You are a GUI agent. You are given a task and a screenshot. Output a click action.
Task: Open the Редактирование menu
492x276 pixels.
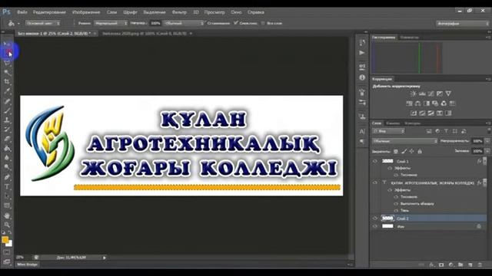pyautogui.click(x=49, y=12)
